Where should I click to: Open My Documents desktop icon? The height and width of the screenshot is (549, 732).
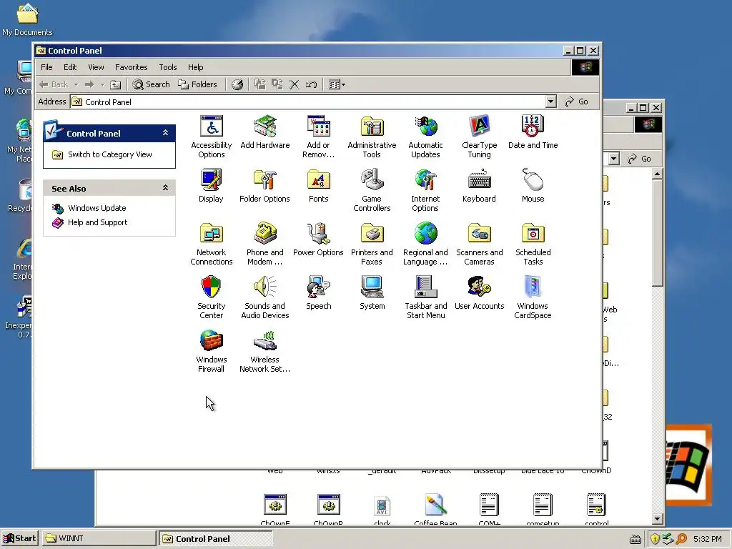point(27,19)
